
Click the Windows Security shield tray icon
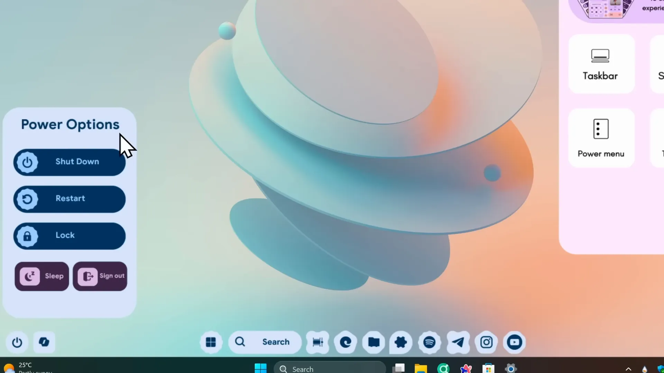(661, 369)
